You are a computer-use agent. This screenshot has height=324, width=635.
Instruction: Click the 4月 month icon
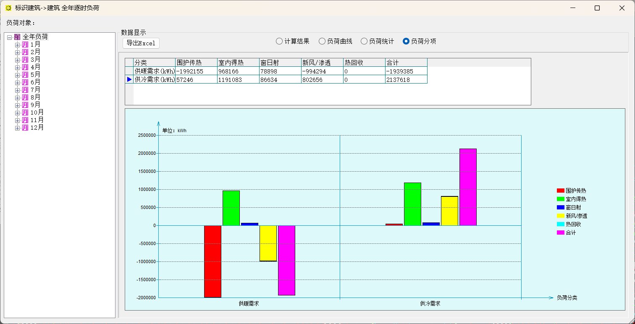click(x=25, y=67)
